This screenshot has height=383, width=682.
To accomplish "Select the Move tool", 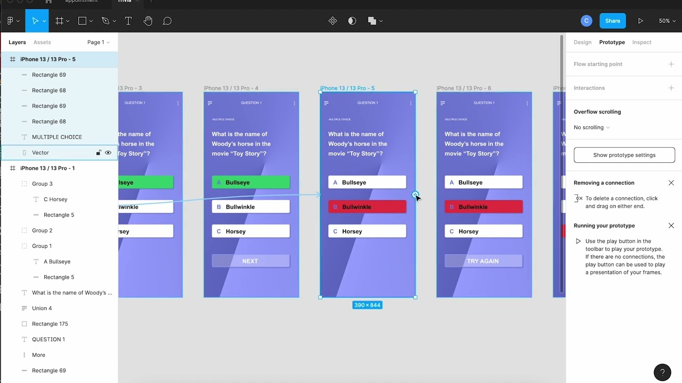I will pos(35,21).
